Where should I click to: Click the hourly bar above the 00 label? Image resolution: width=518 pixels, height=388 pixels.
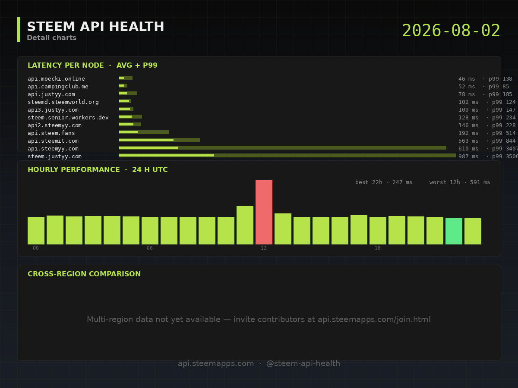[x=36, y=231]
